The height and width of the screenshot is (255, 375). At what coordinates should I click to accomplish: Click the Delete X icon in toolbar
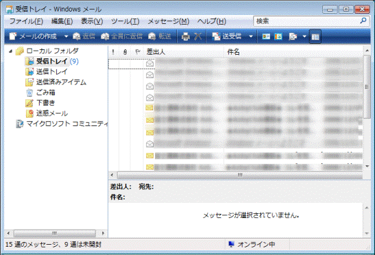tap(198, 36)
